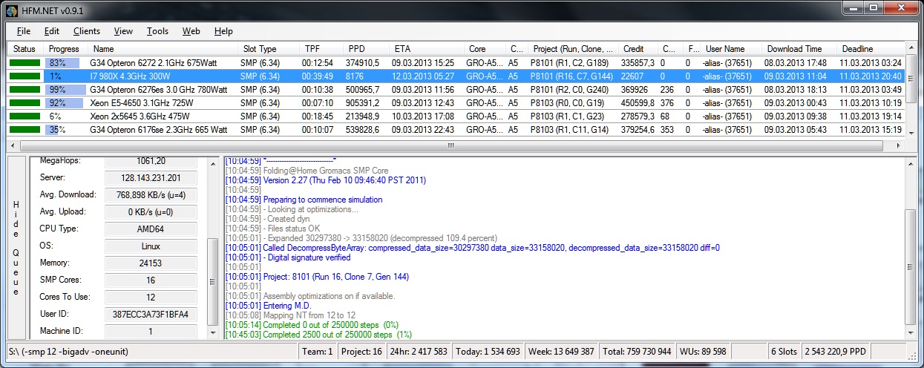924x368 pixels.
Task: Click the 'Project: 16' status bar entry
Action: [361, 352]
